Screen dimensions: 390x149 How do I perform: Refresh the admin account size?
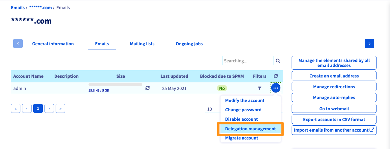tap(148, 88)
